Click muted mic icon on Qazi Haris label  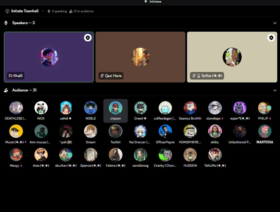(x=102, y=76)
